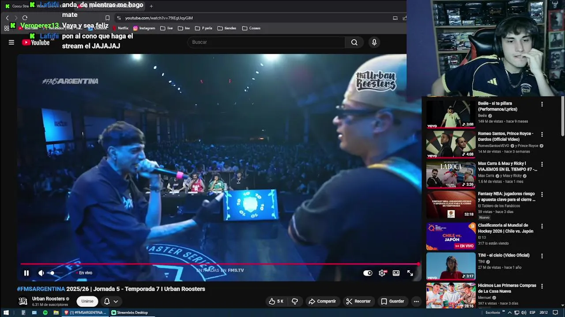The height and width of the screenshot is (317, 565).
Task: Click the video progress bar
Action: coord(219,264)
